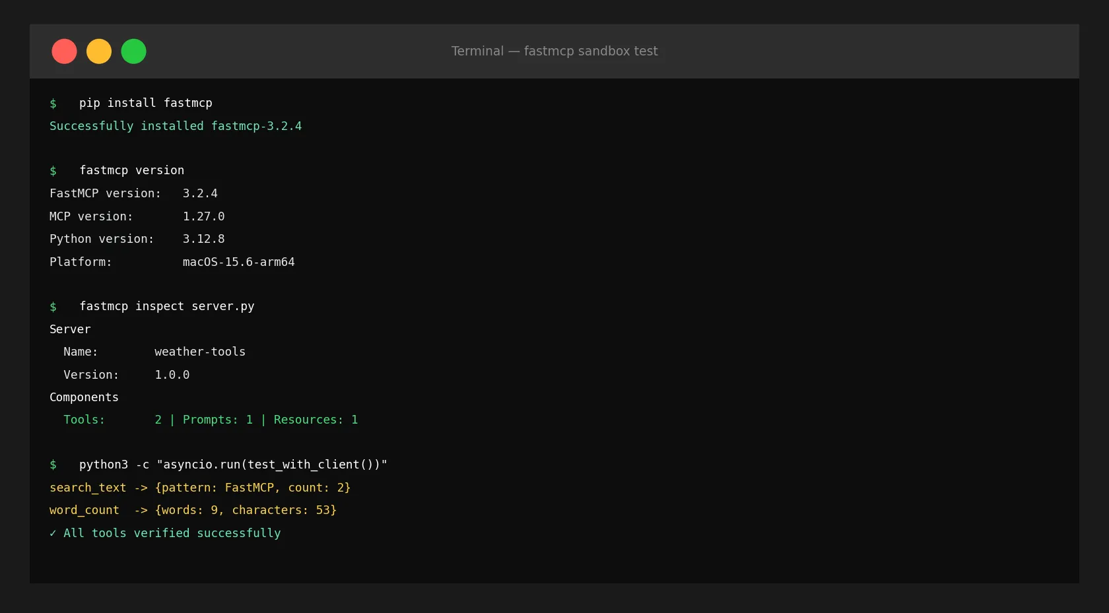Select the Python version value 3.12.8
The image size is (1109, 613).
[x=203, y=239]
